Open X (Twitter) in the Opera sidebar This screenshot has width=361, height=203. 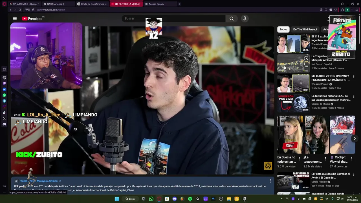tap(4, 118)
